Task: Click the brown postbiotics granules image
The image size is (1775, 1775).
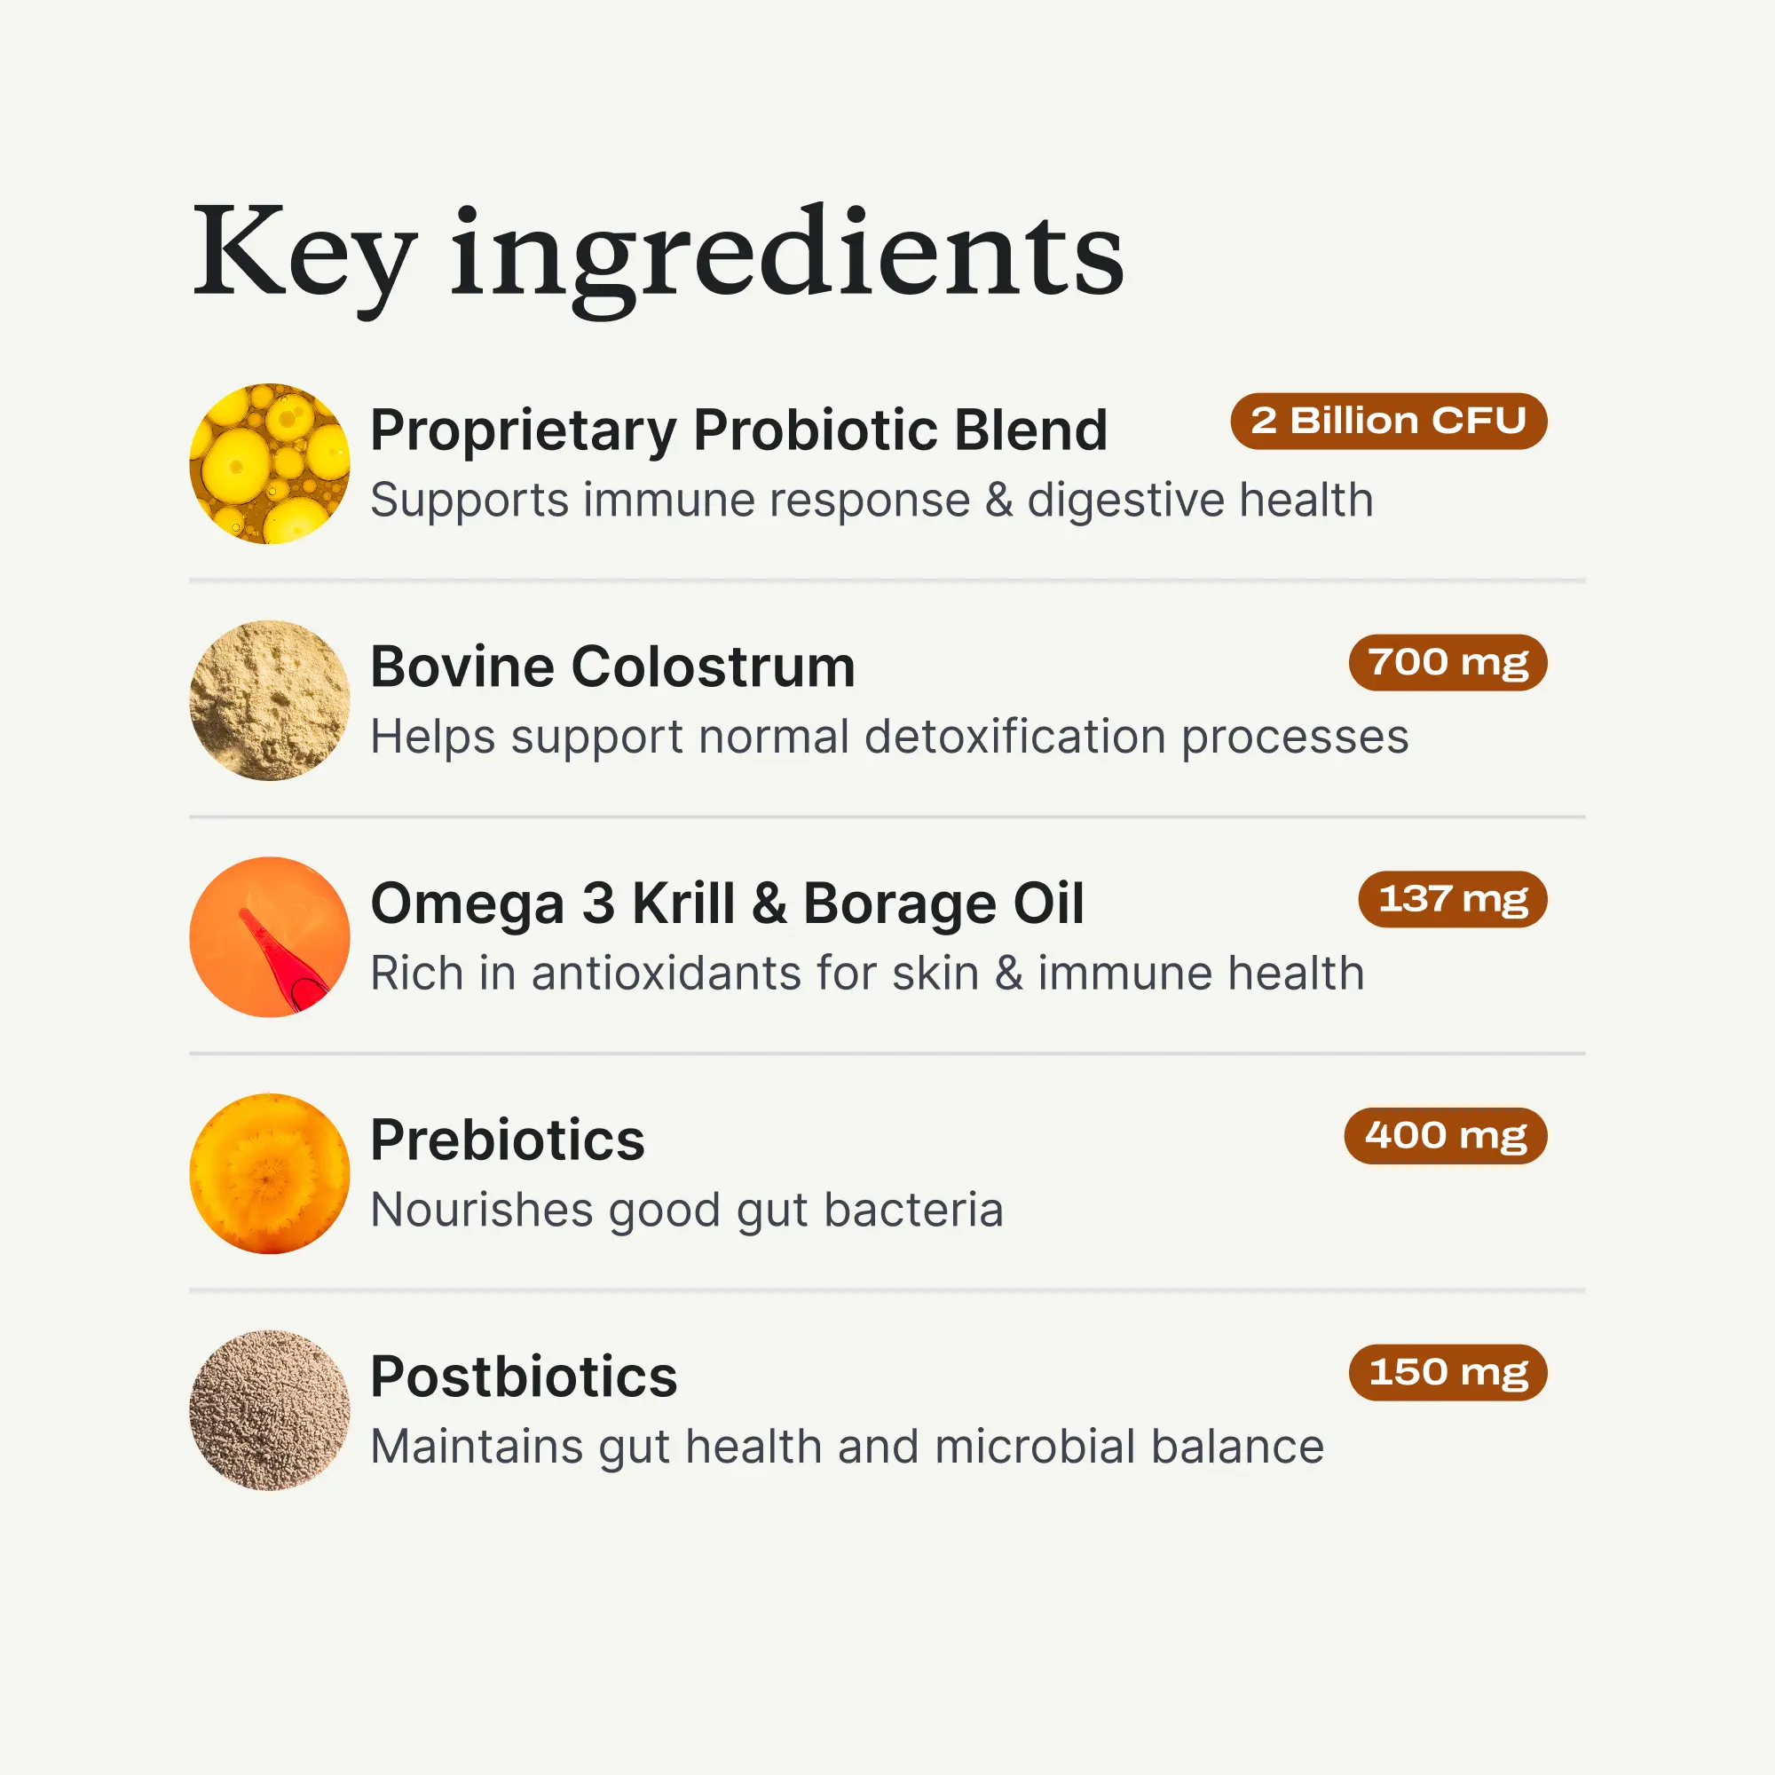Action: (x=269, y=1410)
